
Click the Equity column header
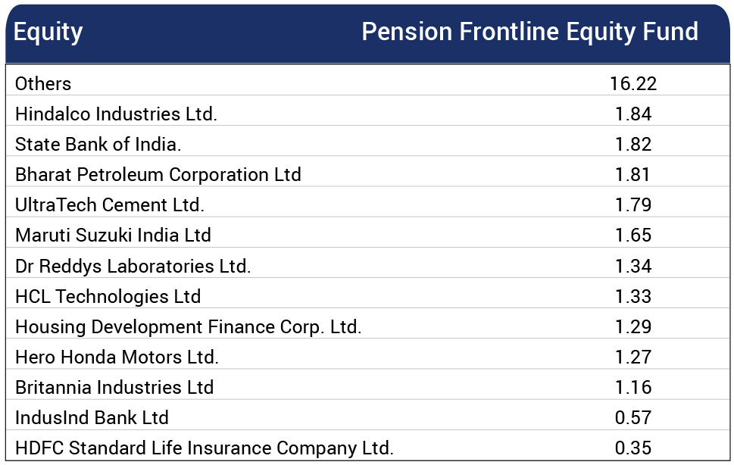pyautogui.click(x=48, y=33)
